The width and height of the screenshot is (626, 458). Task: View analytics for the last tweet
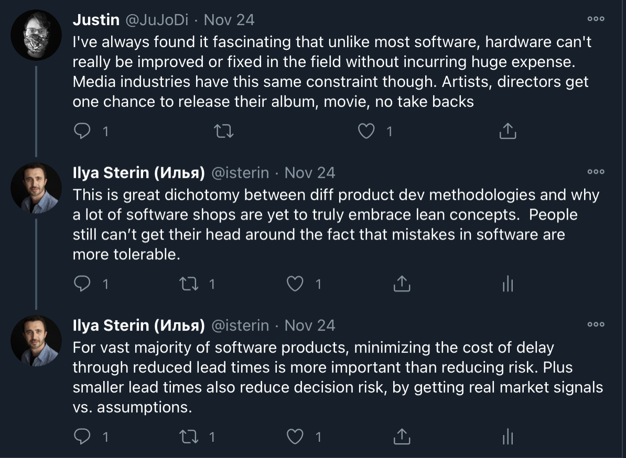508,437
